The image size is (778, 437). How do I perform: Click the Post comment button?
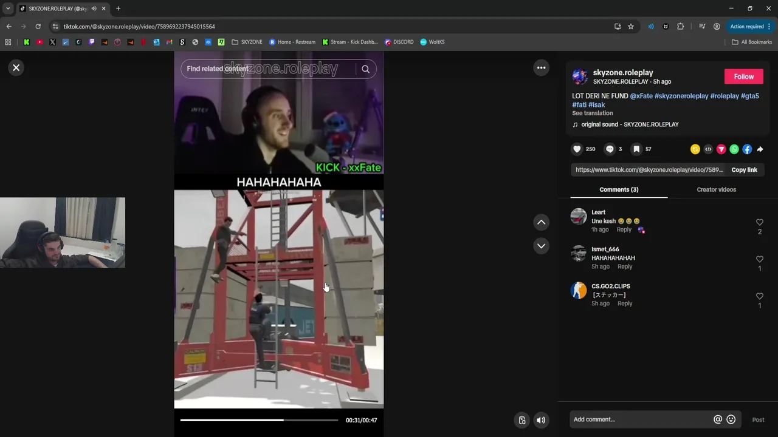pyautogui.click(x=758, y=419)
